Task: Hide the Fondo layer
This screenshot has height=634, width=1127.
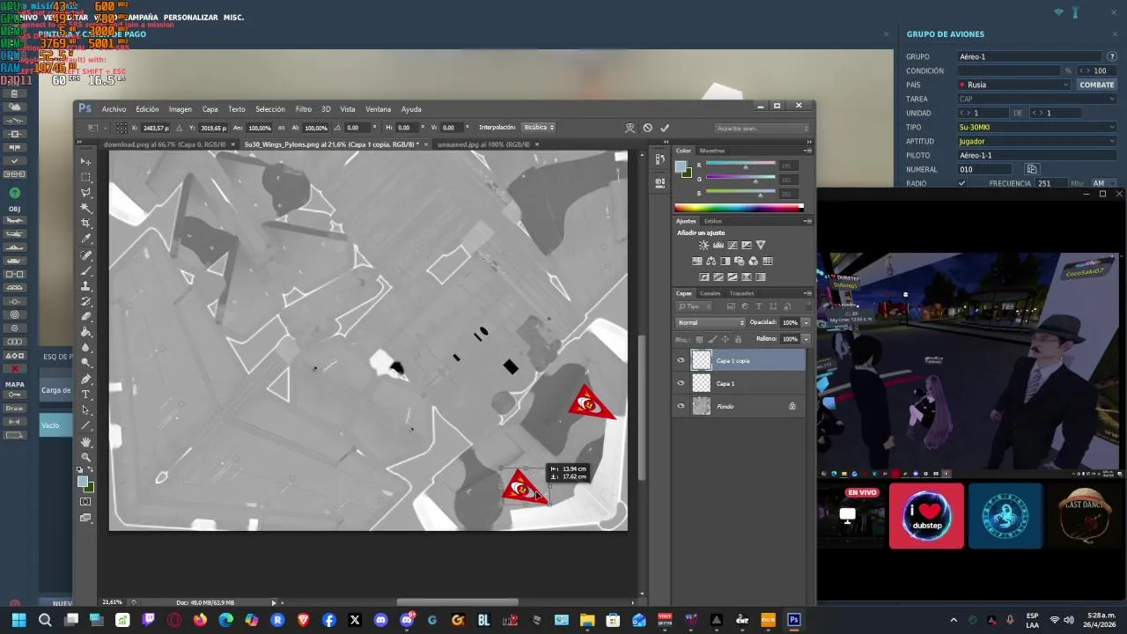Action: 681,406
